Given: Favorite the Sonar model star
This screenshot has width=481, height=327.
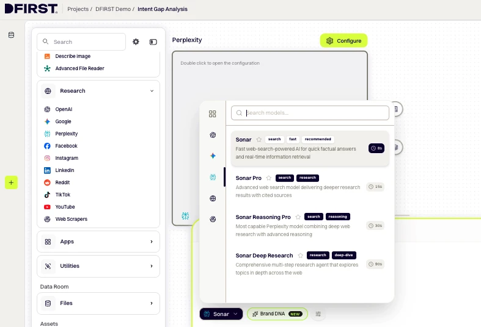Looking at the screenshot, I should pyautogui.click(x=259, y=140).
